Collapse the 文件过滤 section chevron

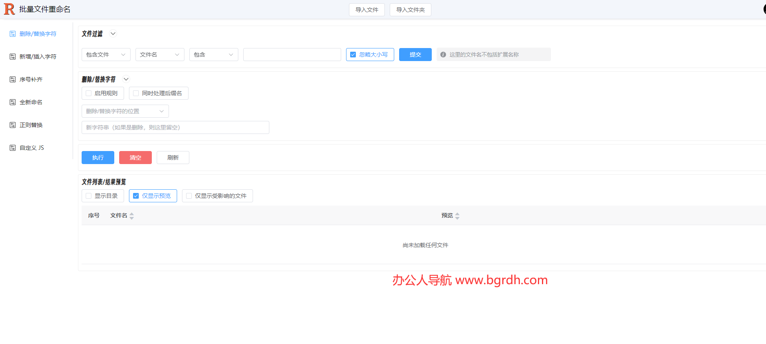(113, 34)
